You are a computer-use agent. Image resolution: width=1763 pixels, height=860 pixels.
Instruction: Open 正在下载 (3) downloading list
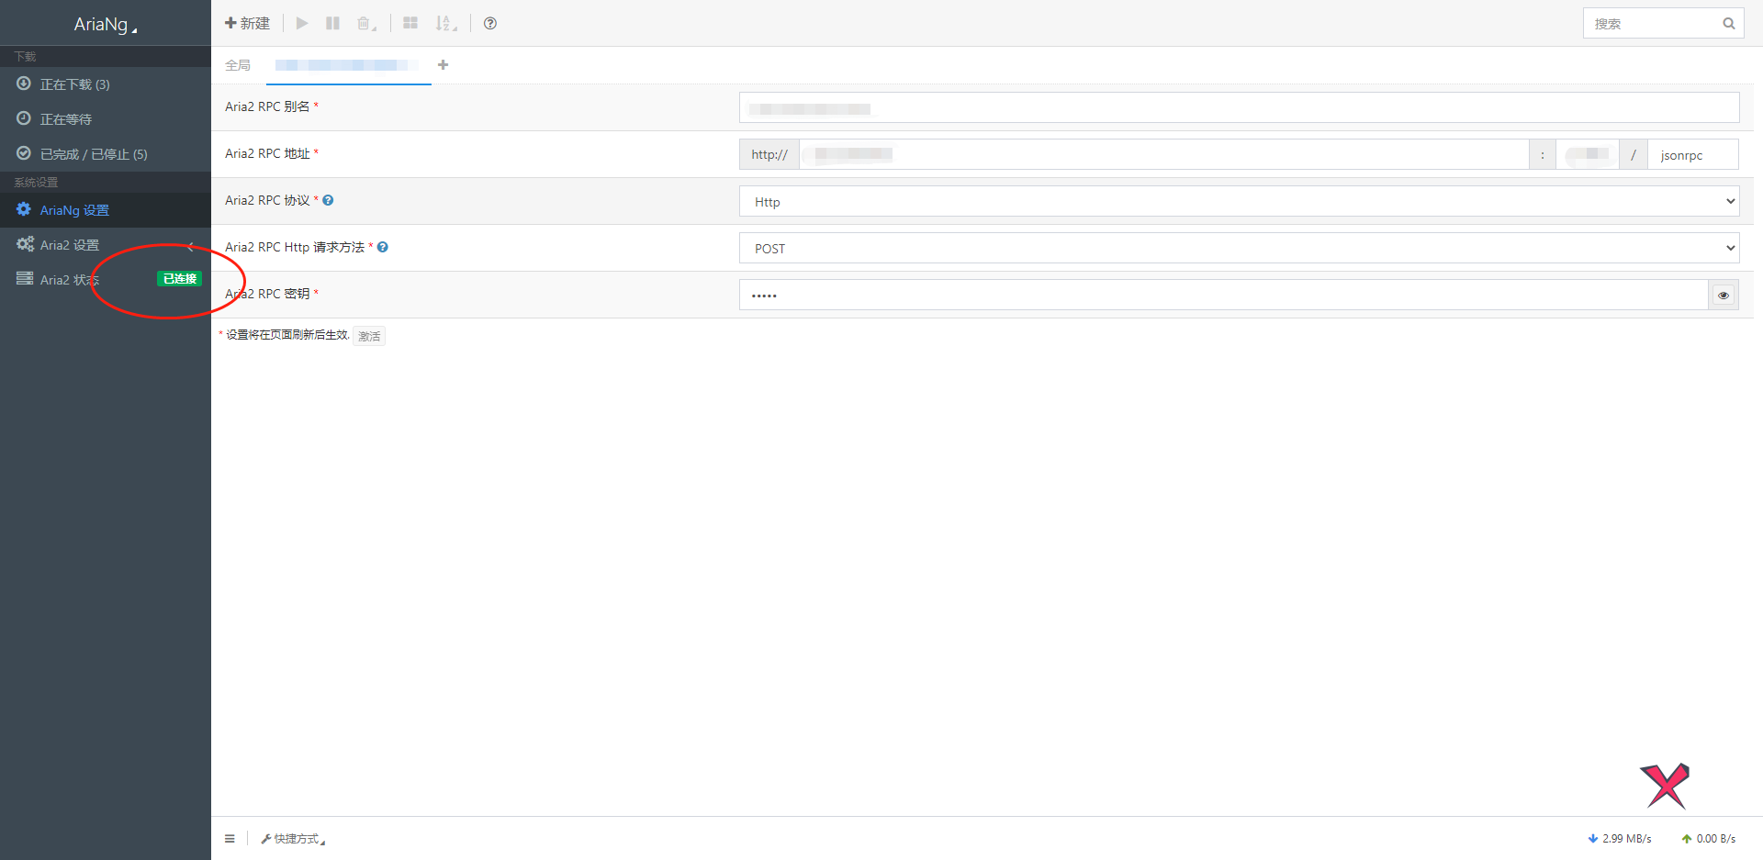106,84
